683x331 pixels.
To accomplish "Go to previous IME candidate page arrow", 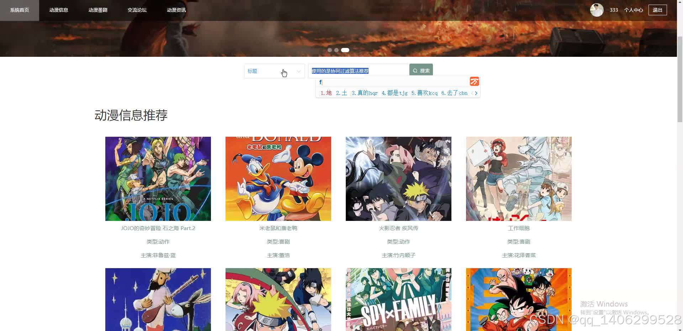I will point(472,93).
